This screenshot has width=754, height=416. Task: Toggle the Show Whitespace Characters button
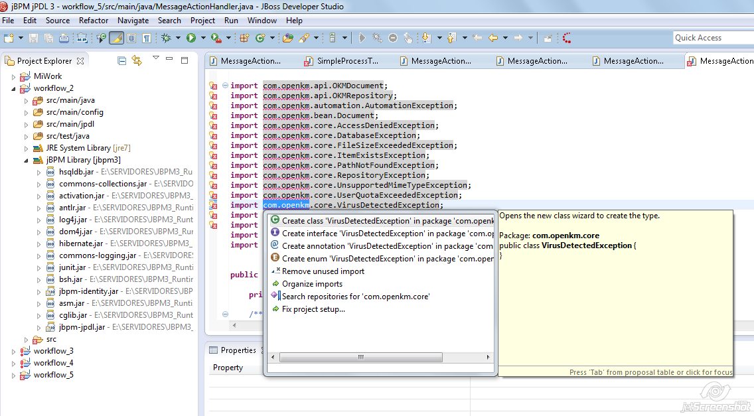click(146, 38)
